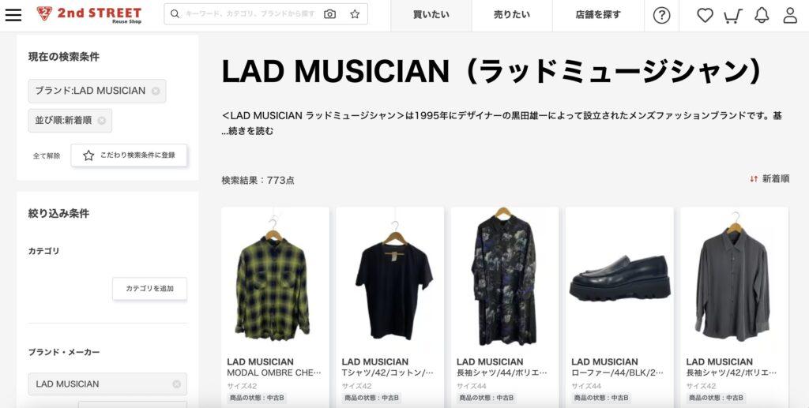Open notifications bell
Image resolution: width=809 pixels, height=408 pixels.
(762, 16)
